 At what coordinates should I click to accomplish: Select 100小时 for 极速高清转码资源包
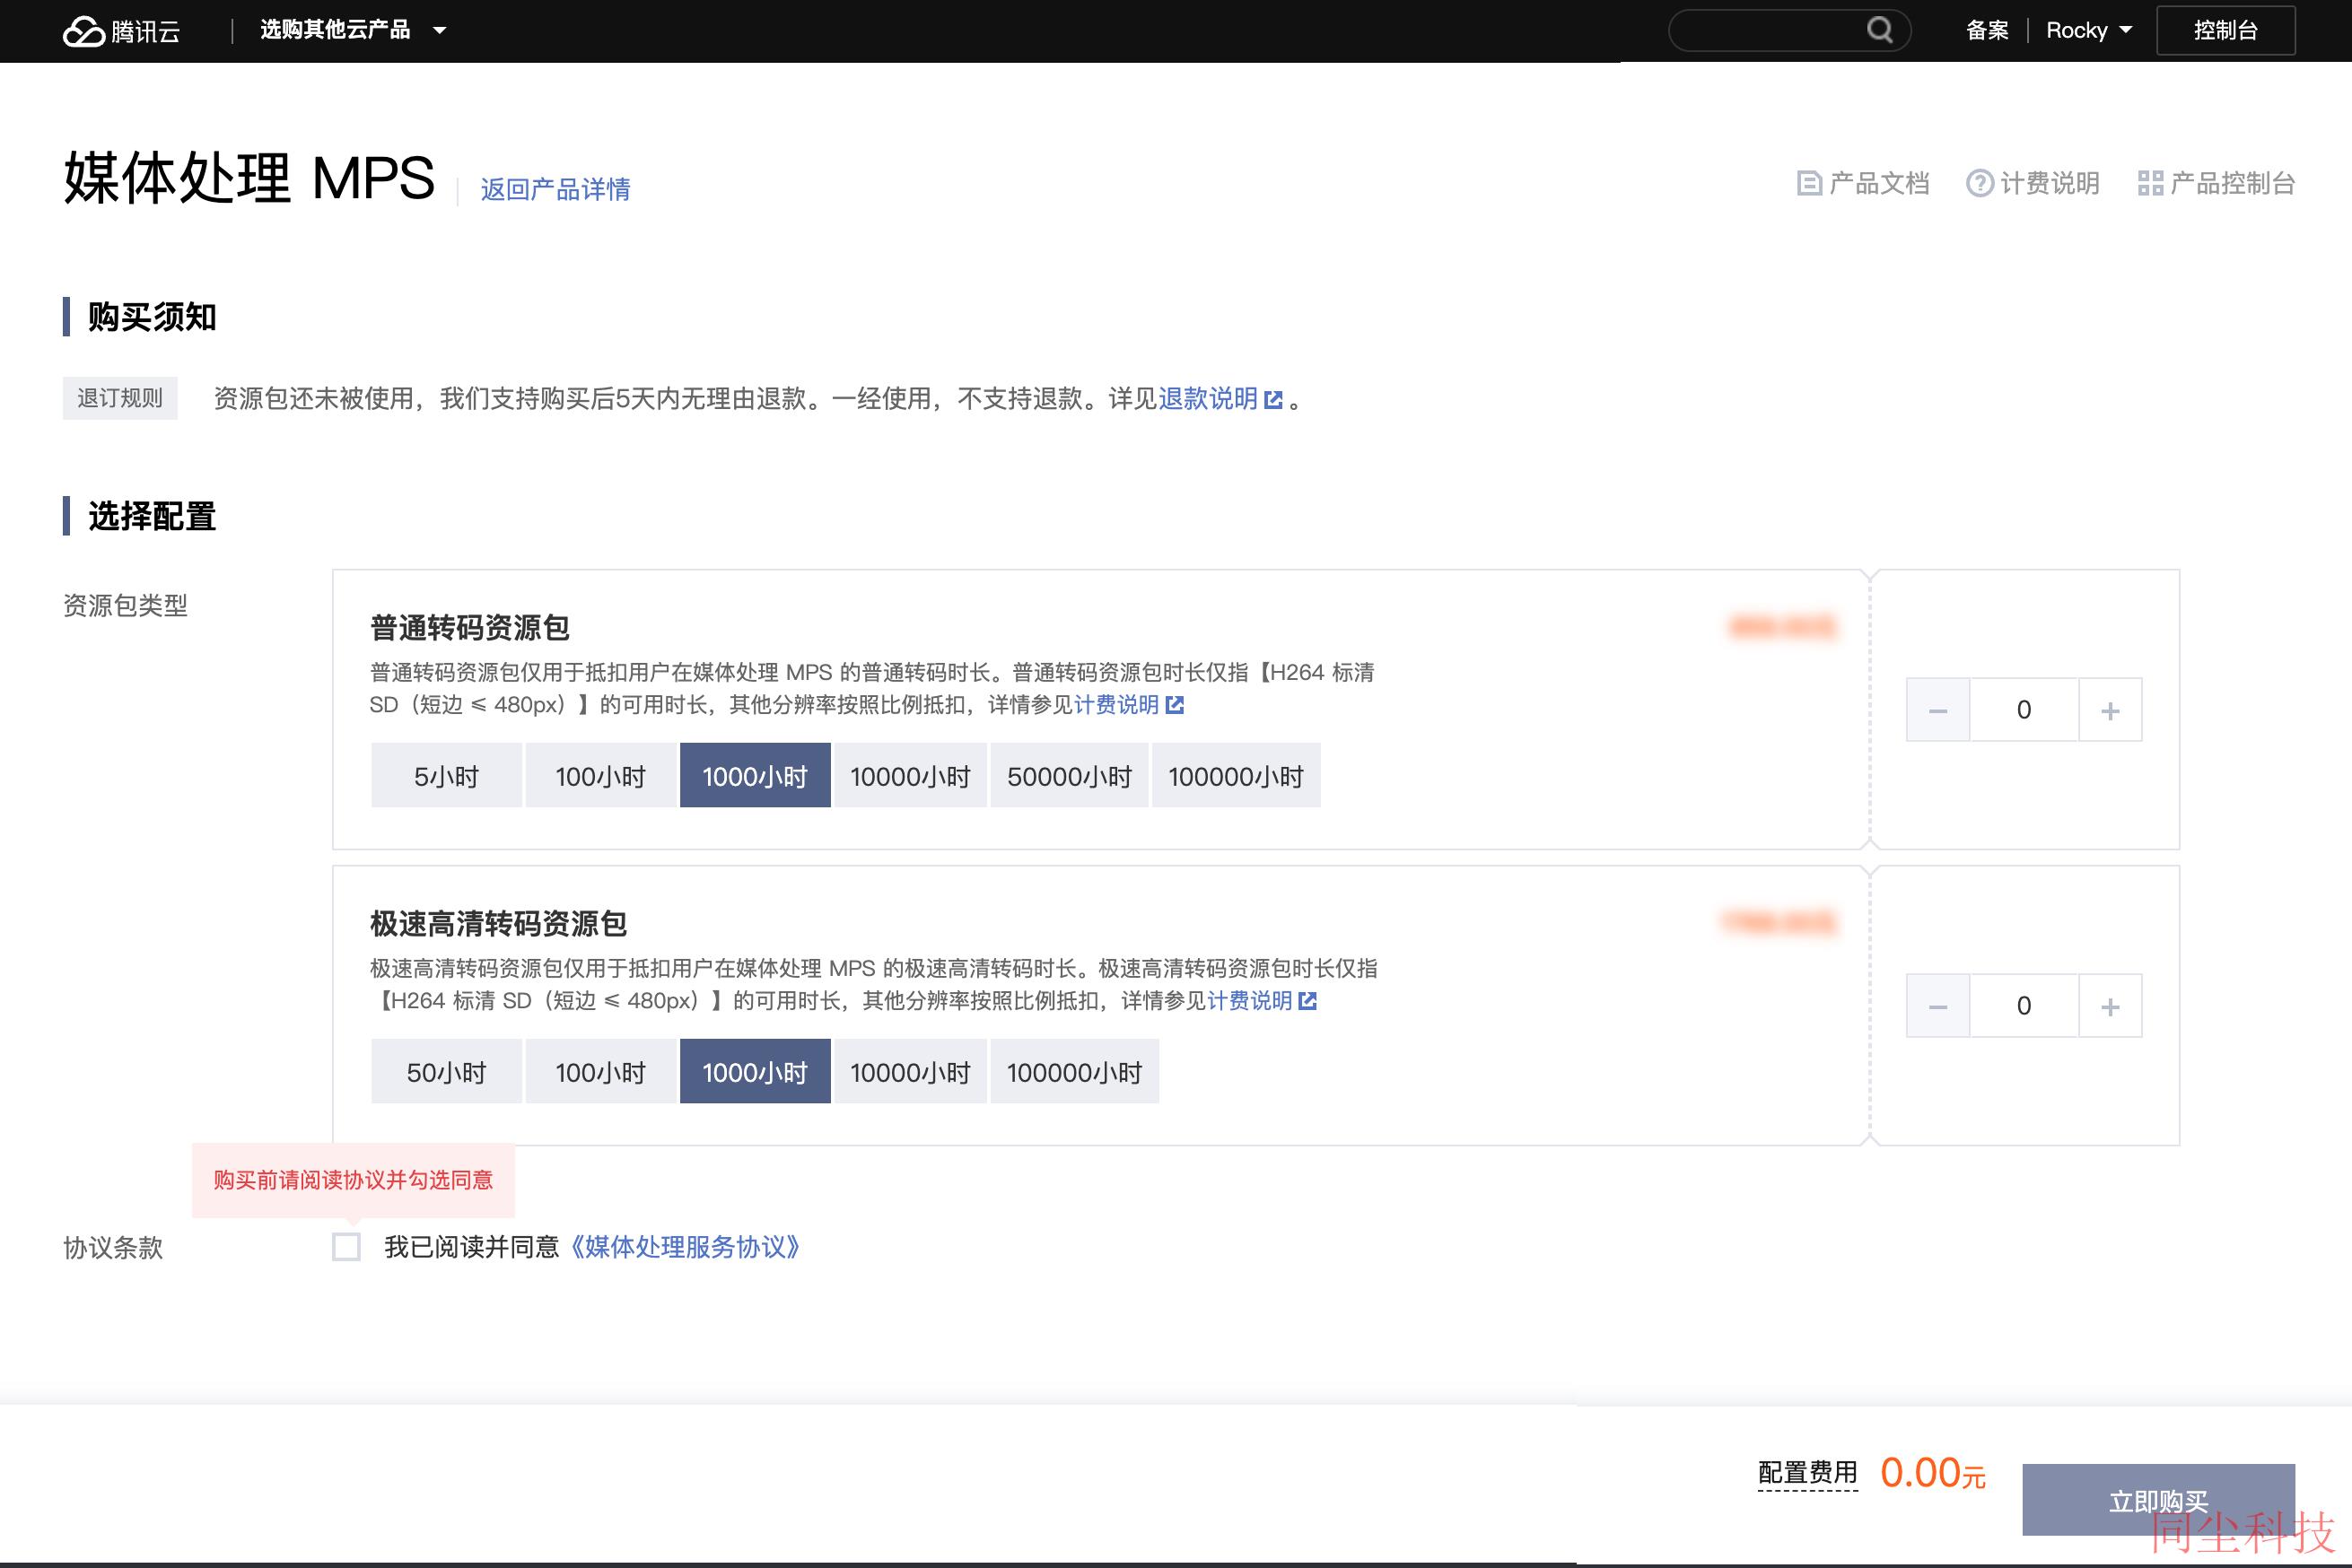pyautogui.click(x=600, y=1071)
